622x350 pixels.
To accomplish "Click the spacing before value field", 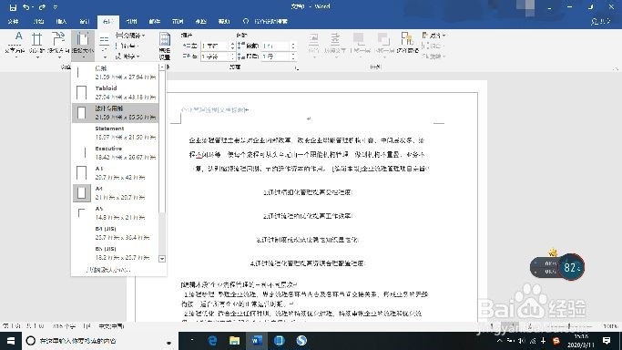I will (x=276, y=46).
